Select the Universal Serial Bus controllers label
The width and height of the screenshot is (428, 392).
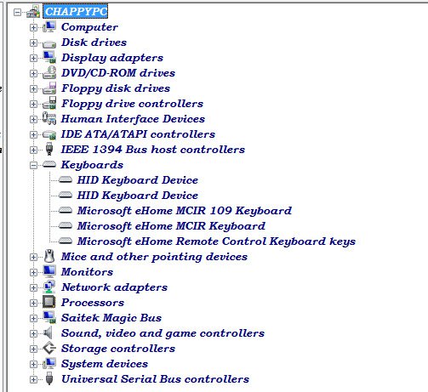pyautogui.click(x=156, y=379)
